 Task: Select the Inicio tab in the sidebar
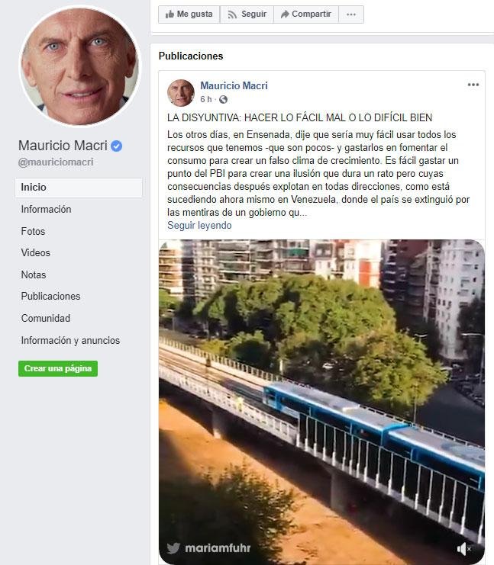coord(79,188)
